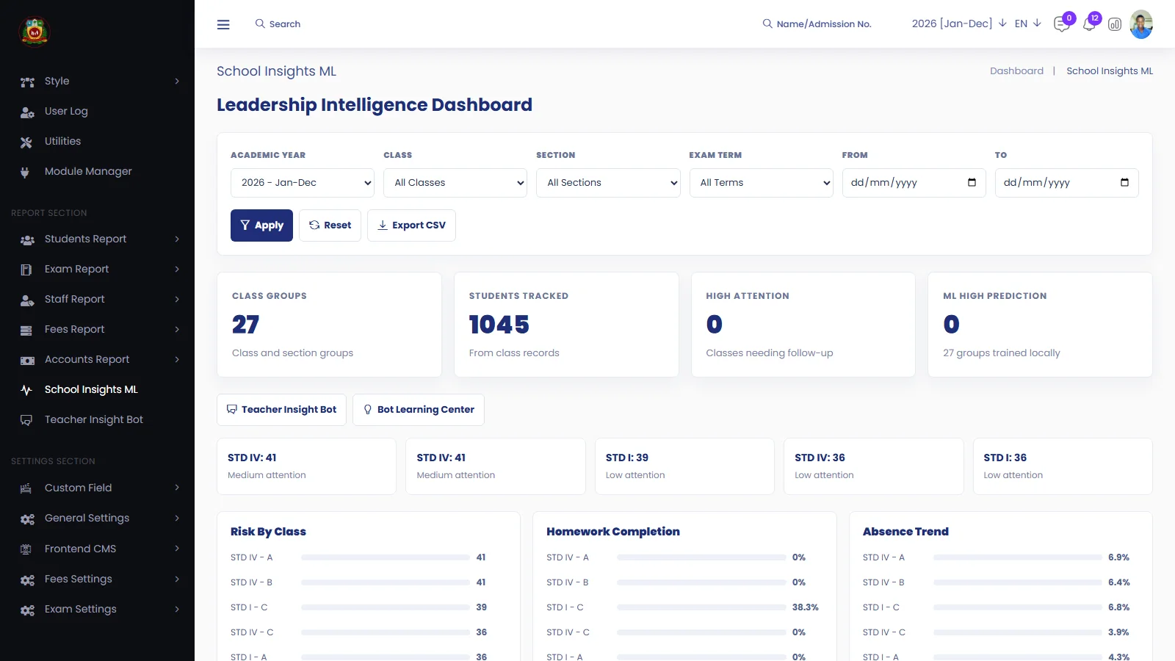Viewport: 1175px width, 661px height.
Task: Click the Export CSV button
Action: pyautogui.click(x=411, y=225)
